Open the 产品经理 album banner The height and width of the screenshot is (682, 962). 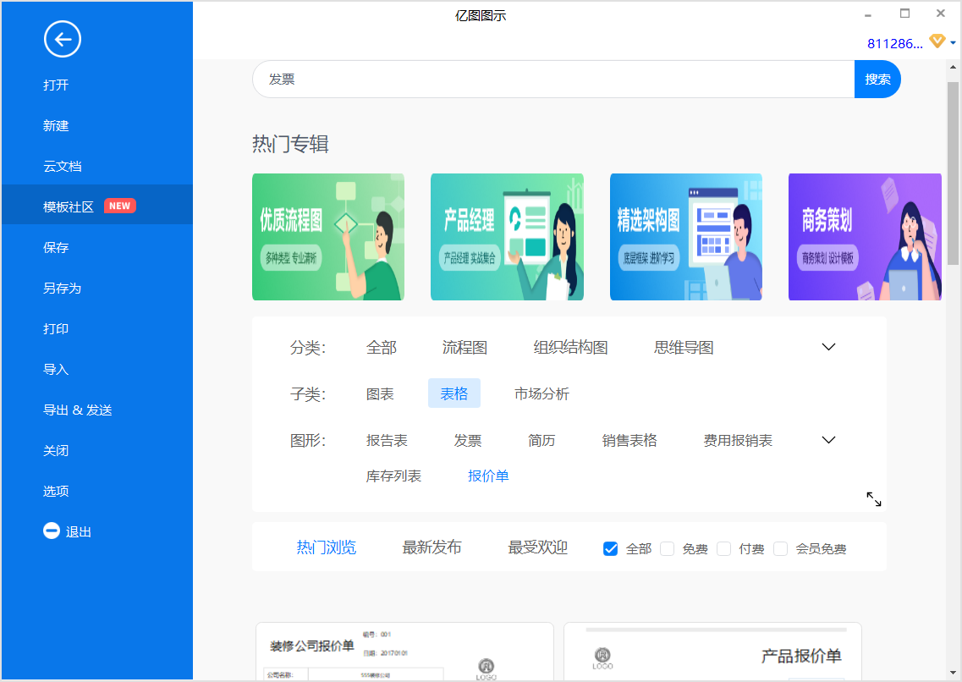coord(507,237)
